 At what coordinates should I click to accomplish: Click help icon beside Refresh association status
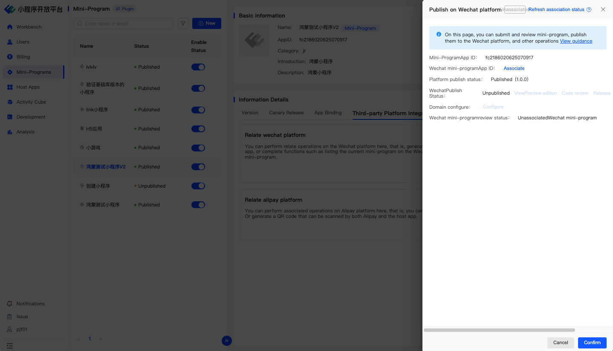(x=589, y=10)
